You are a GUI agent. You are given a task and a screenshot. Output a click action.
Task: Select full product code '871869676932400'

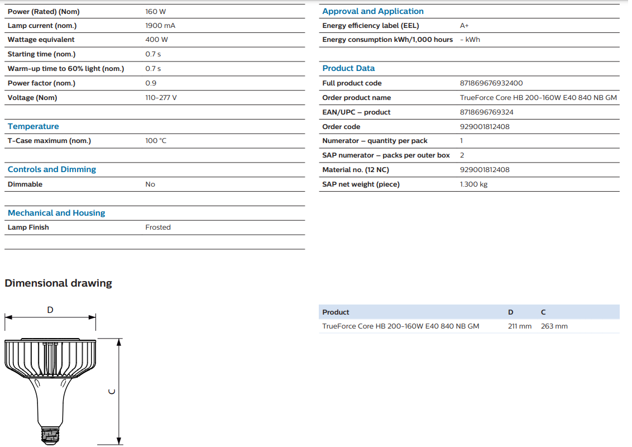[x=491, y=83]
